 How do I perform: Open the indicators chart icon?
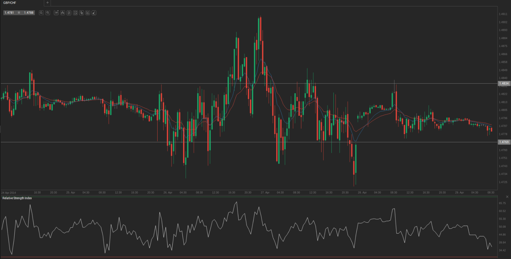click(x=75, y=13)
